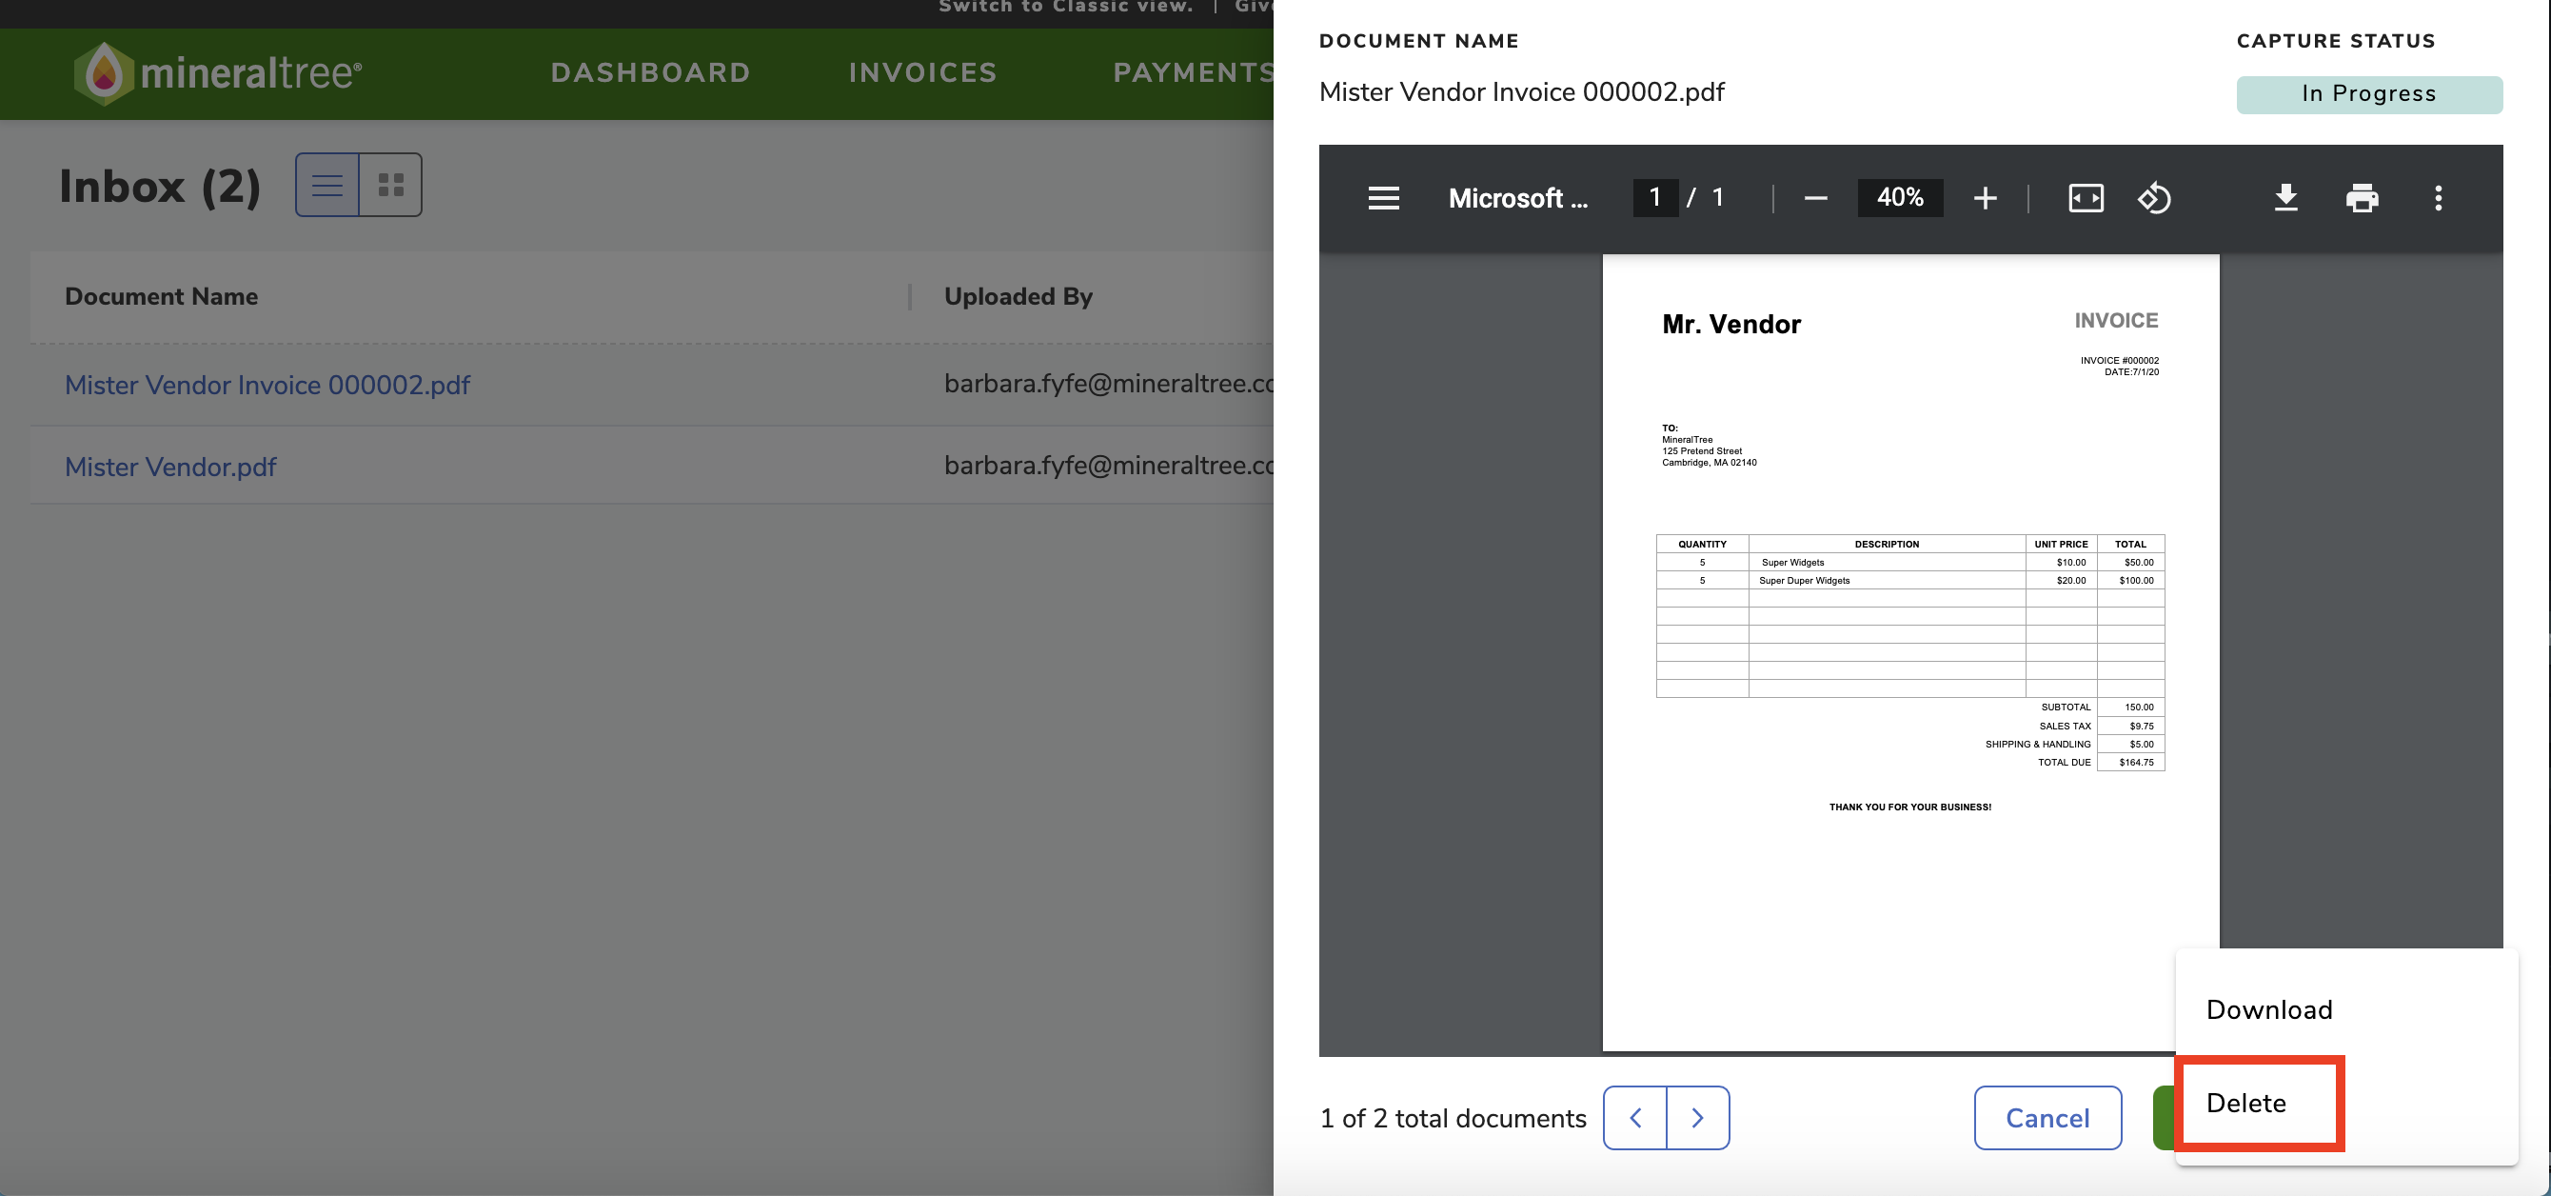Click the Cancel button
The width and height of the screenshot is (2551, 1196).
point(2047,1118)
